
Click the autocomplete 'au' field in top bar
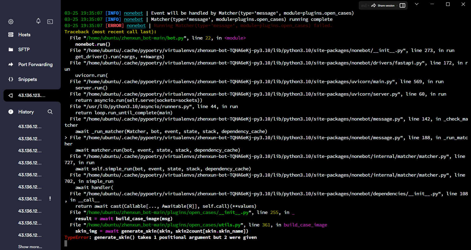364,5
